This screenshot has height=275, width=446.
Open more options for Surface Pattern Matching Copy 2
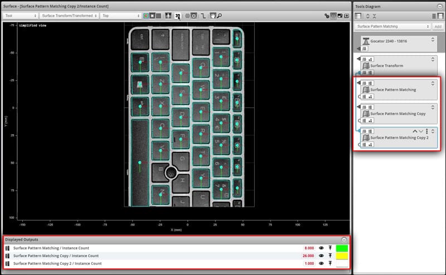pos(426,131)
